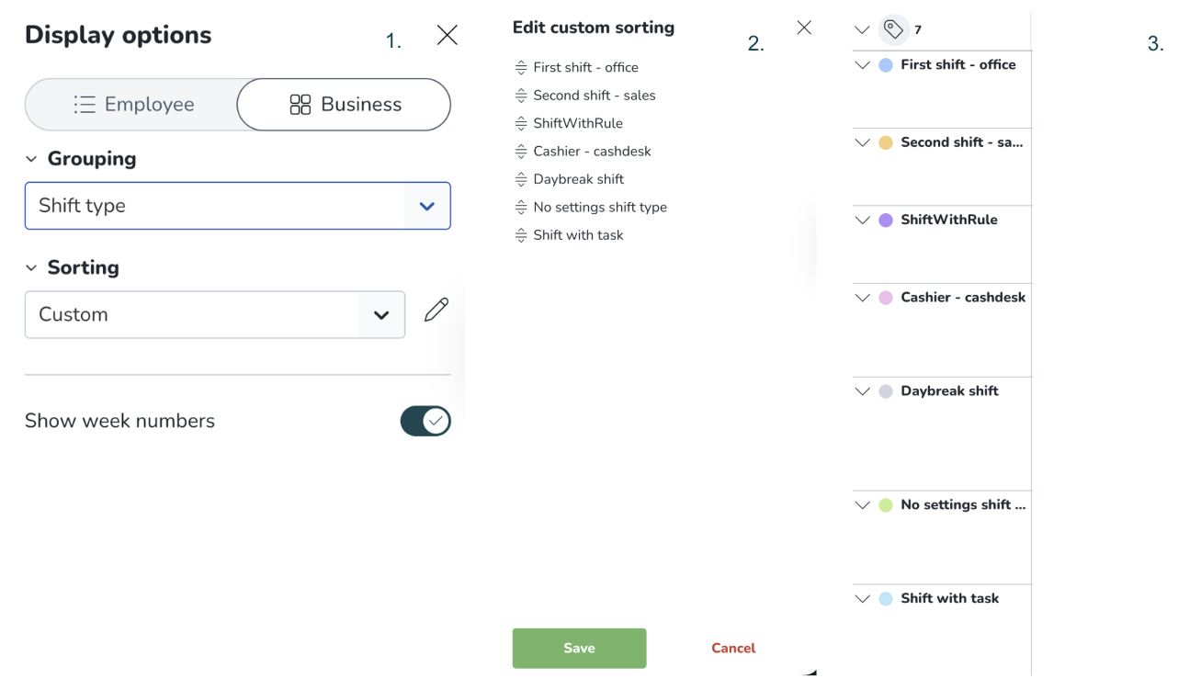This screenshot has width=1201, height=690.
Task: Click drag handle icon beside Daybreak shift
Action: tap(521, 180)
